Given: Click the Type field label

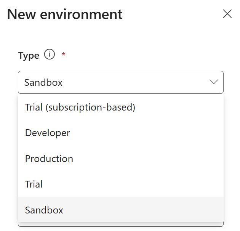Looking at the screenshot, I should point(29,55).
